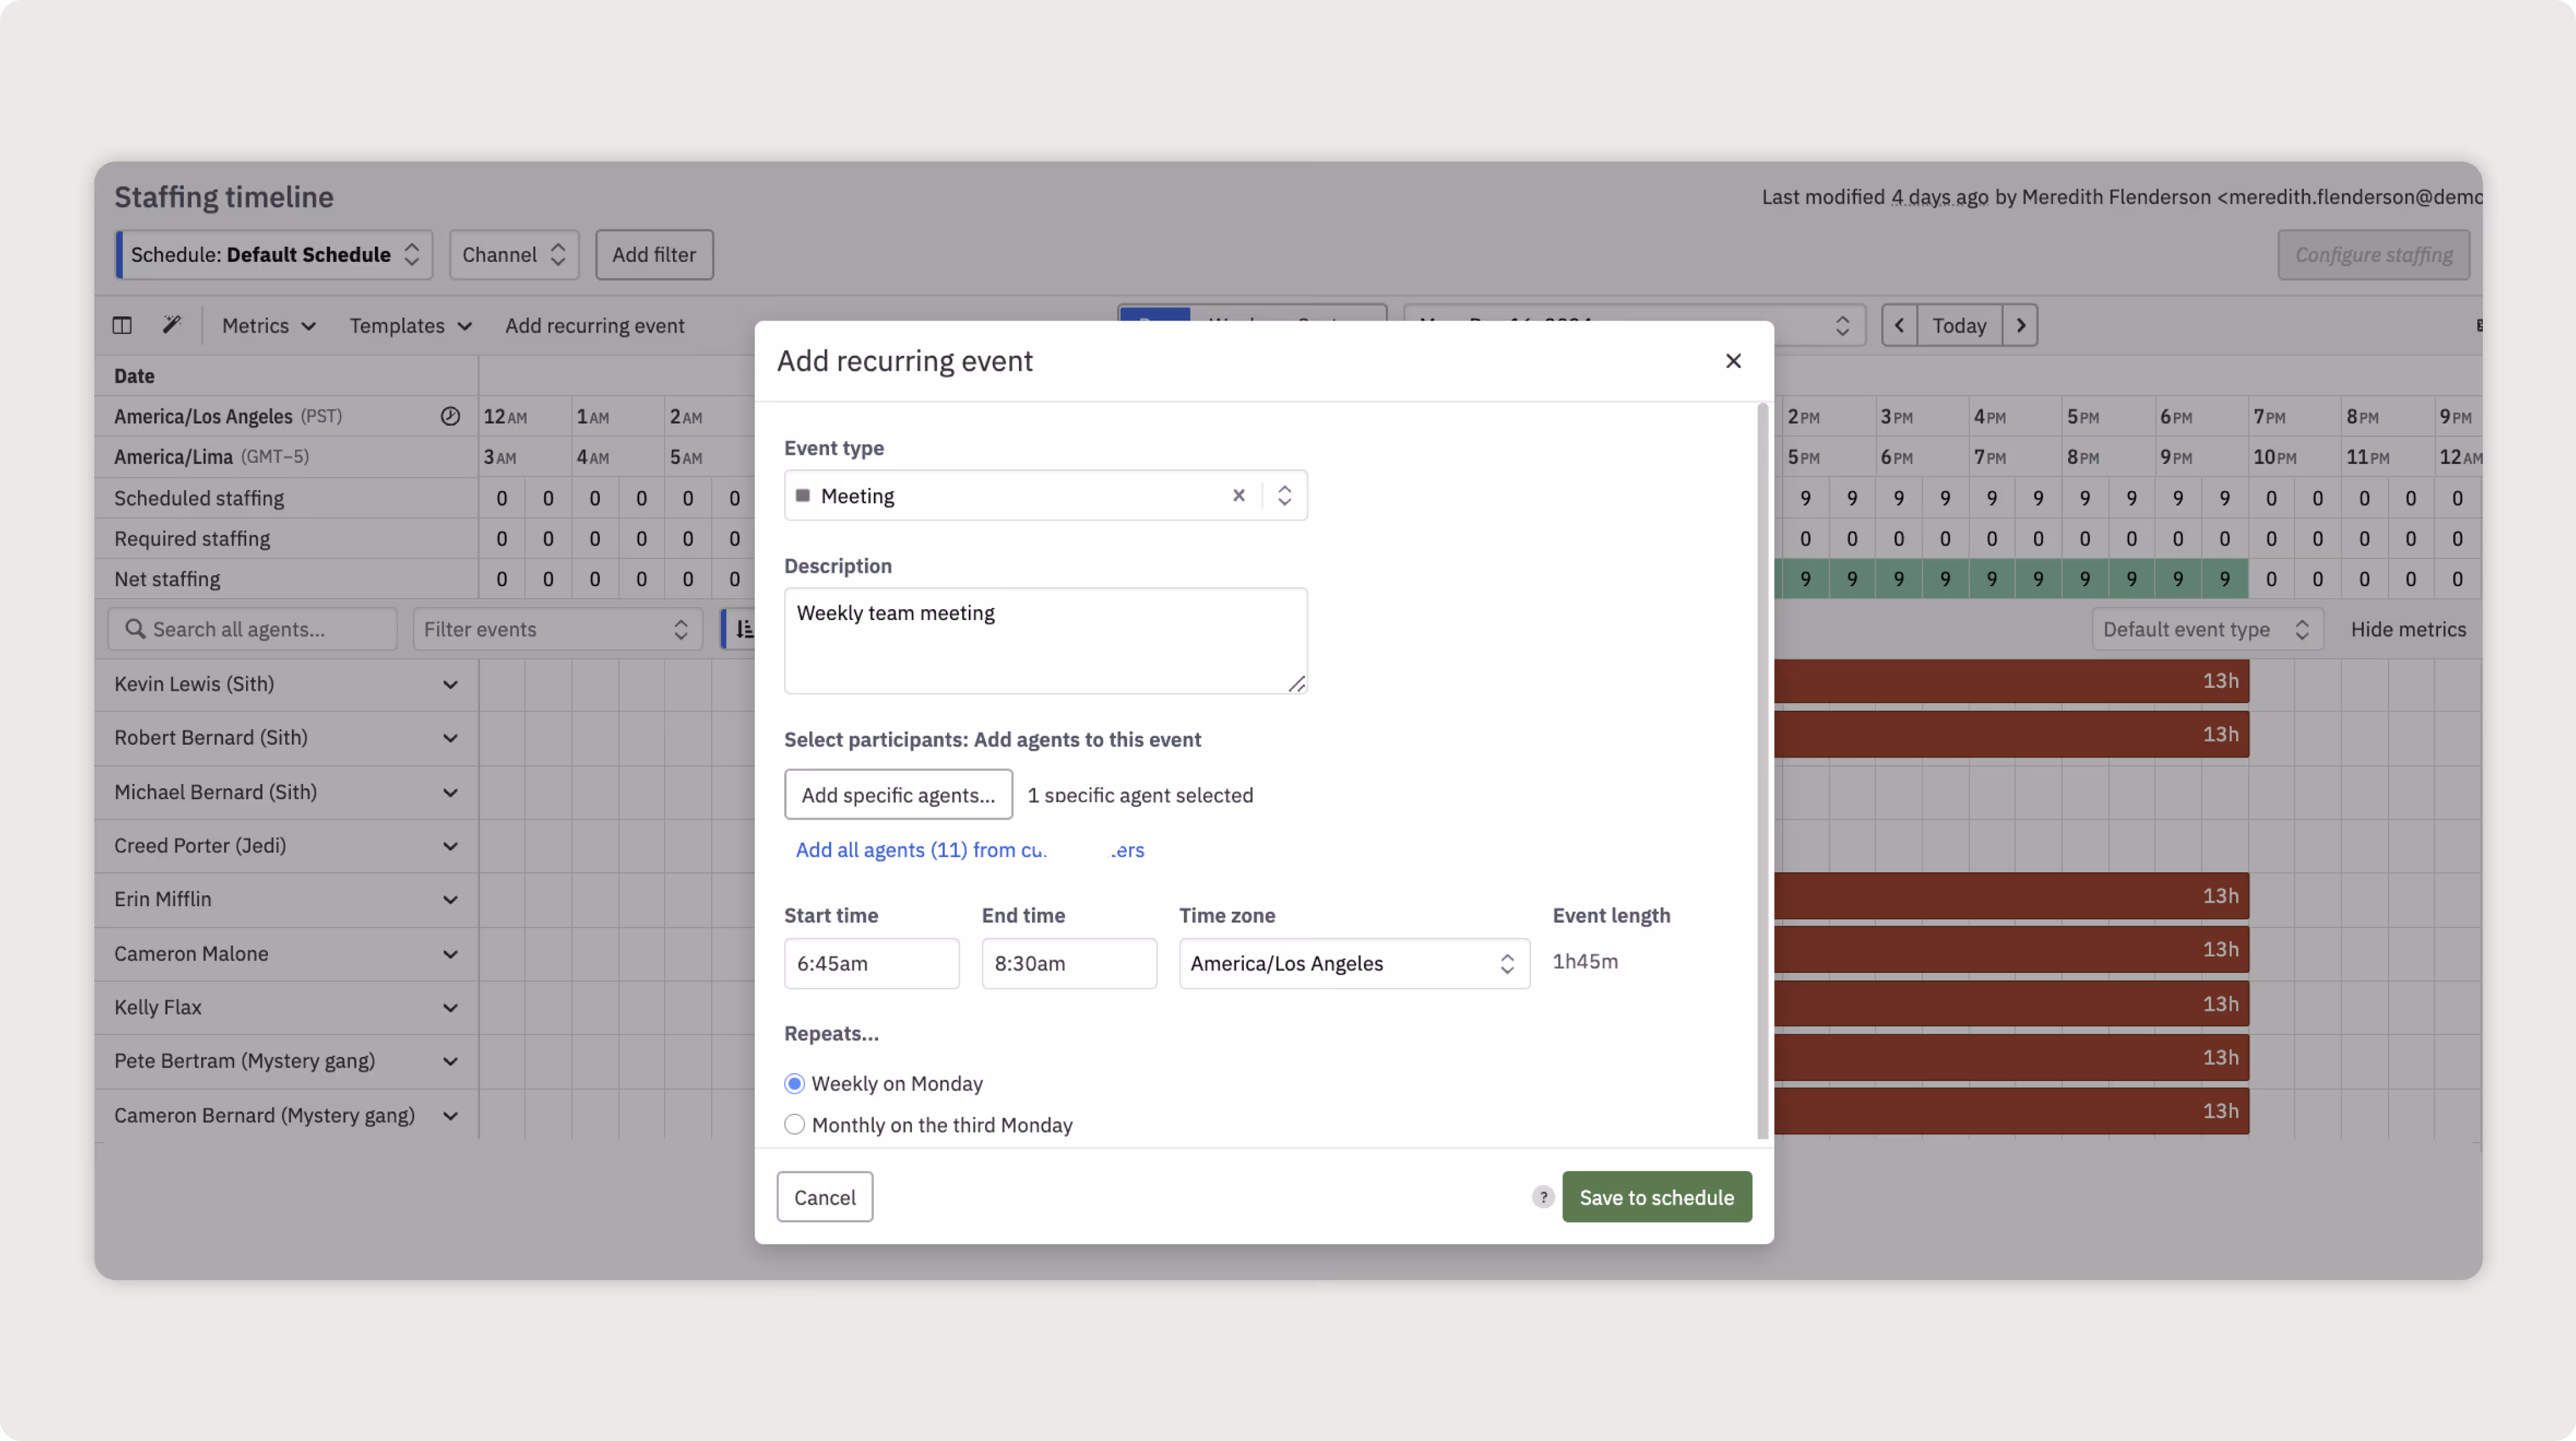This screenshot has height=1441, width=2576.
Task: Expand Kelly Flax row
Action: click(450, 1007)
